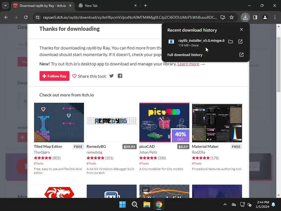Show raylib installer in folder

point(231,42)
